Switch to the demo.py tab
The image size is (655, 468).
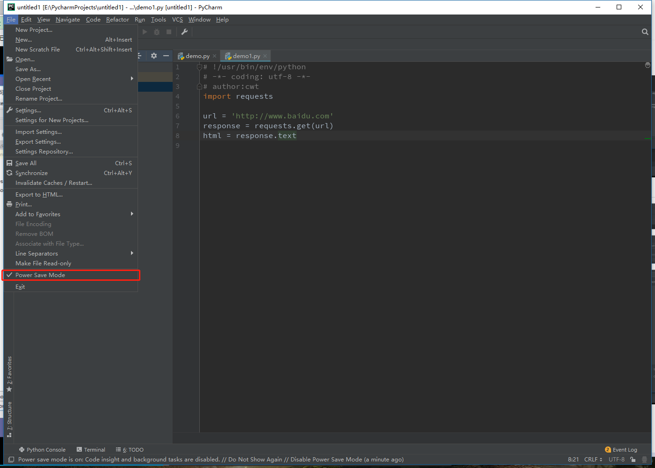197,56
